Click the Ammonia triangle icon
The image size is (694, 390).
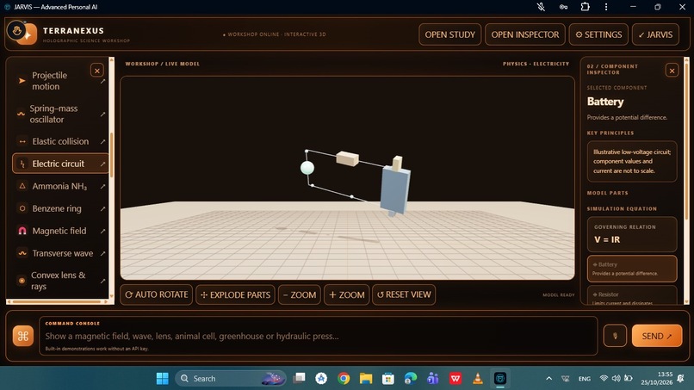coord(22,186)
